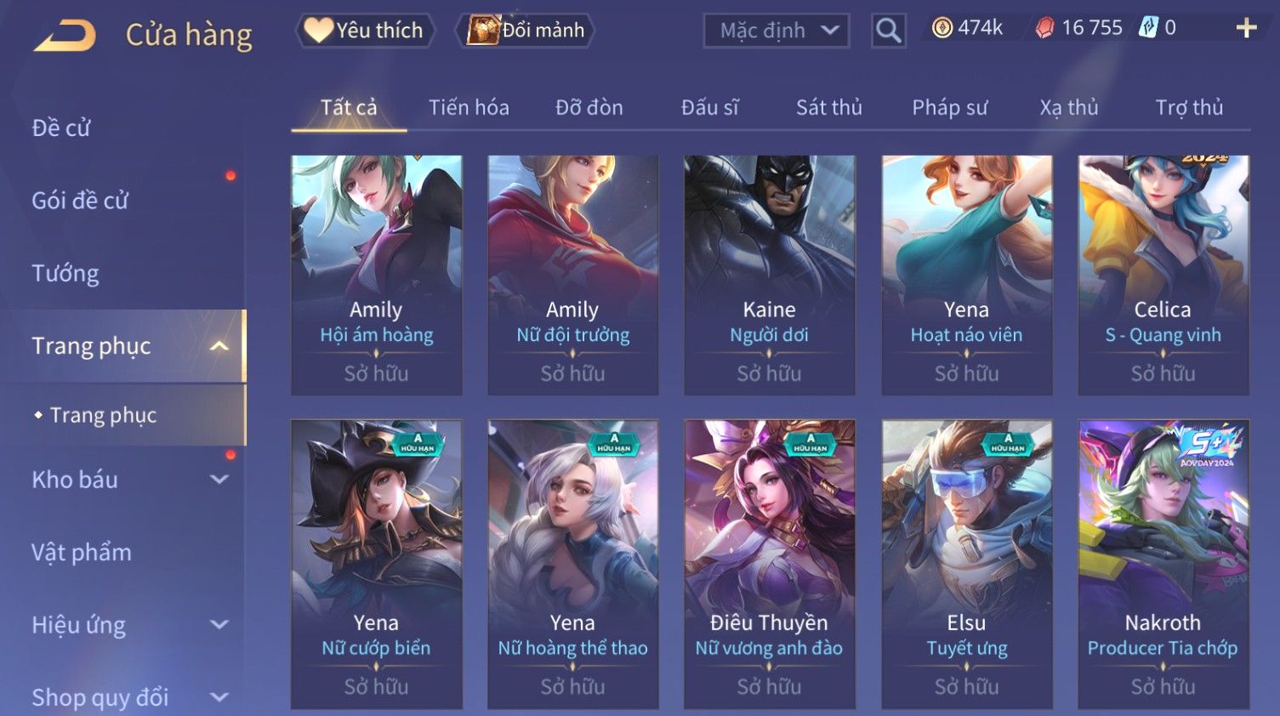Tap the plus icon to add currency
This screenshot has width=1280, height=716.
pos(1246,28)
